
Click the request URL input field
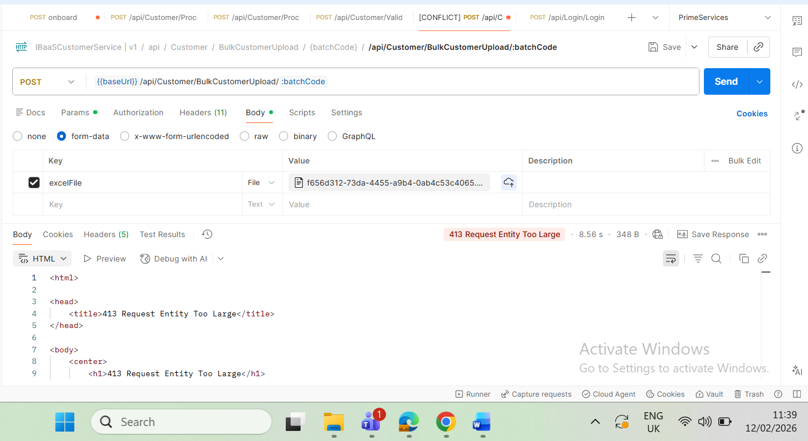coord(498,82)
